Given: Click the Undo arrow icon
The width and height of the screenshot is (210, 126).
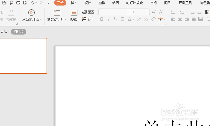Looking at the screenshot, I should 32,3.
